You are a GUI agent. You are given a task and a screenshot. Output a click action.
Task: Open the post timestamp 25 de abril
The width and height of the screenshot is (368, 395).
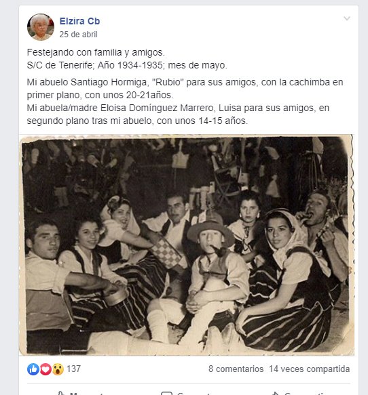click(x=78, y=35)
